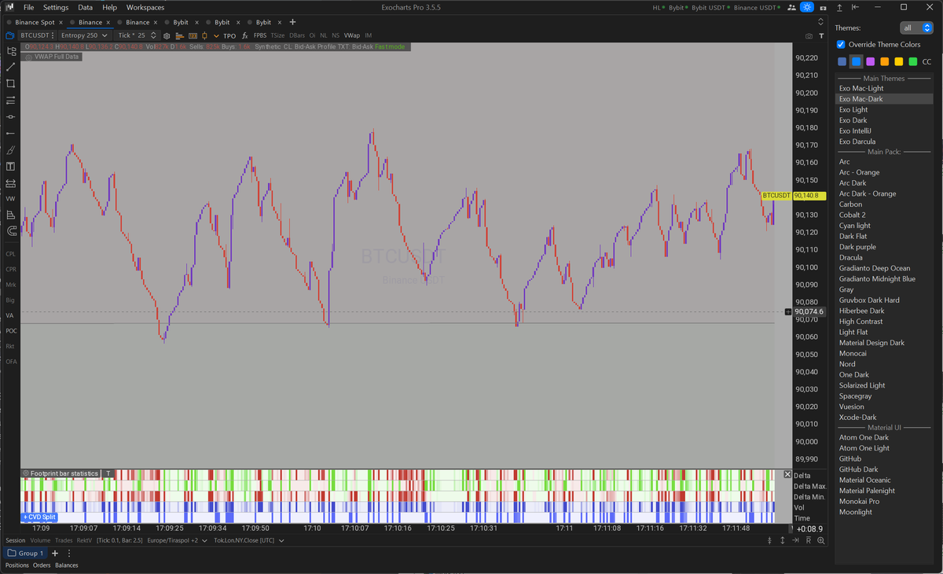This screenshot has width=943, height=574.
Task: Open the Positions tab at bottom
Action: [x=17, y=565]
